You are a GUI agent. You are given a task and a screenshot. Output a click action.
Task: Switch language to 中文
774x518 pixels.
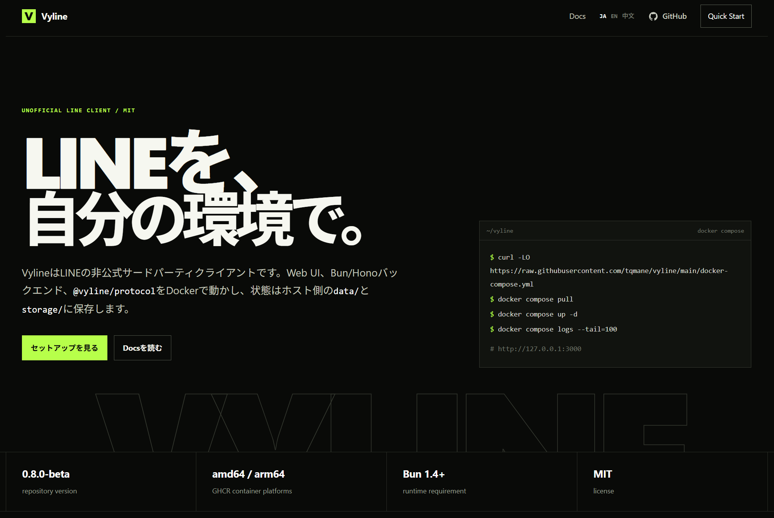click(x=628, y=16)
